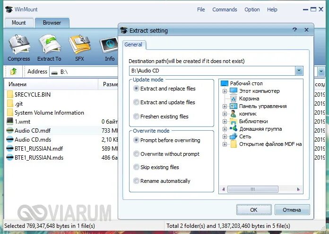Click the .git folder icon

(x=10, y=103)
